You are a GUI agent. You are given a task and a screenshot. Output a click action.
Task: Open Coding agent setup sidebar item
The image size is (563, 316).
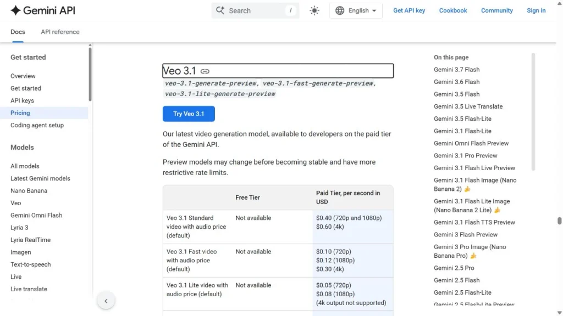point(37,125)
